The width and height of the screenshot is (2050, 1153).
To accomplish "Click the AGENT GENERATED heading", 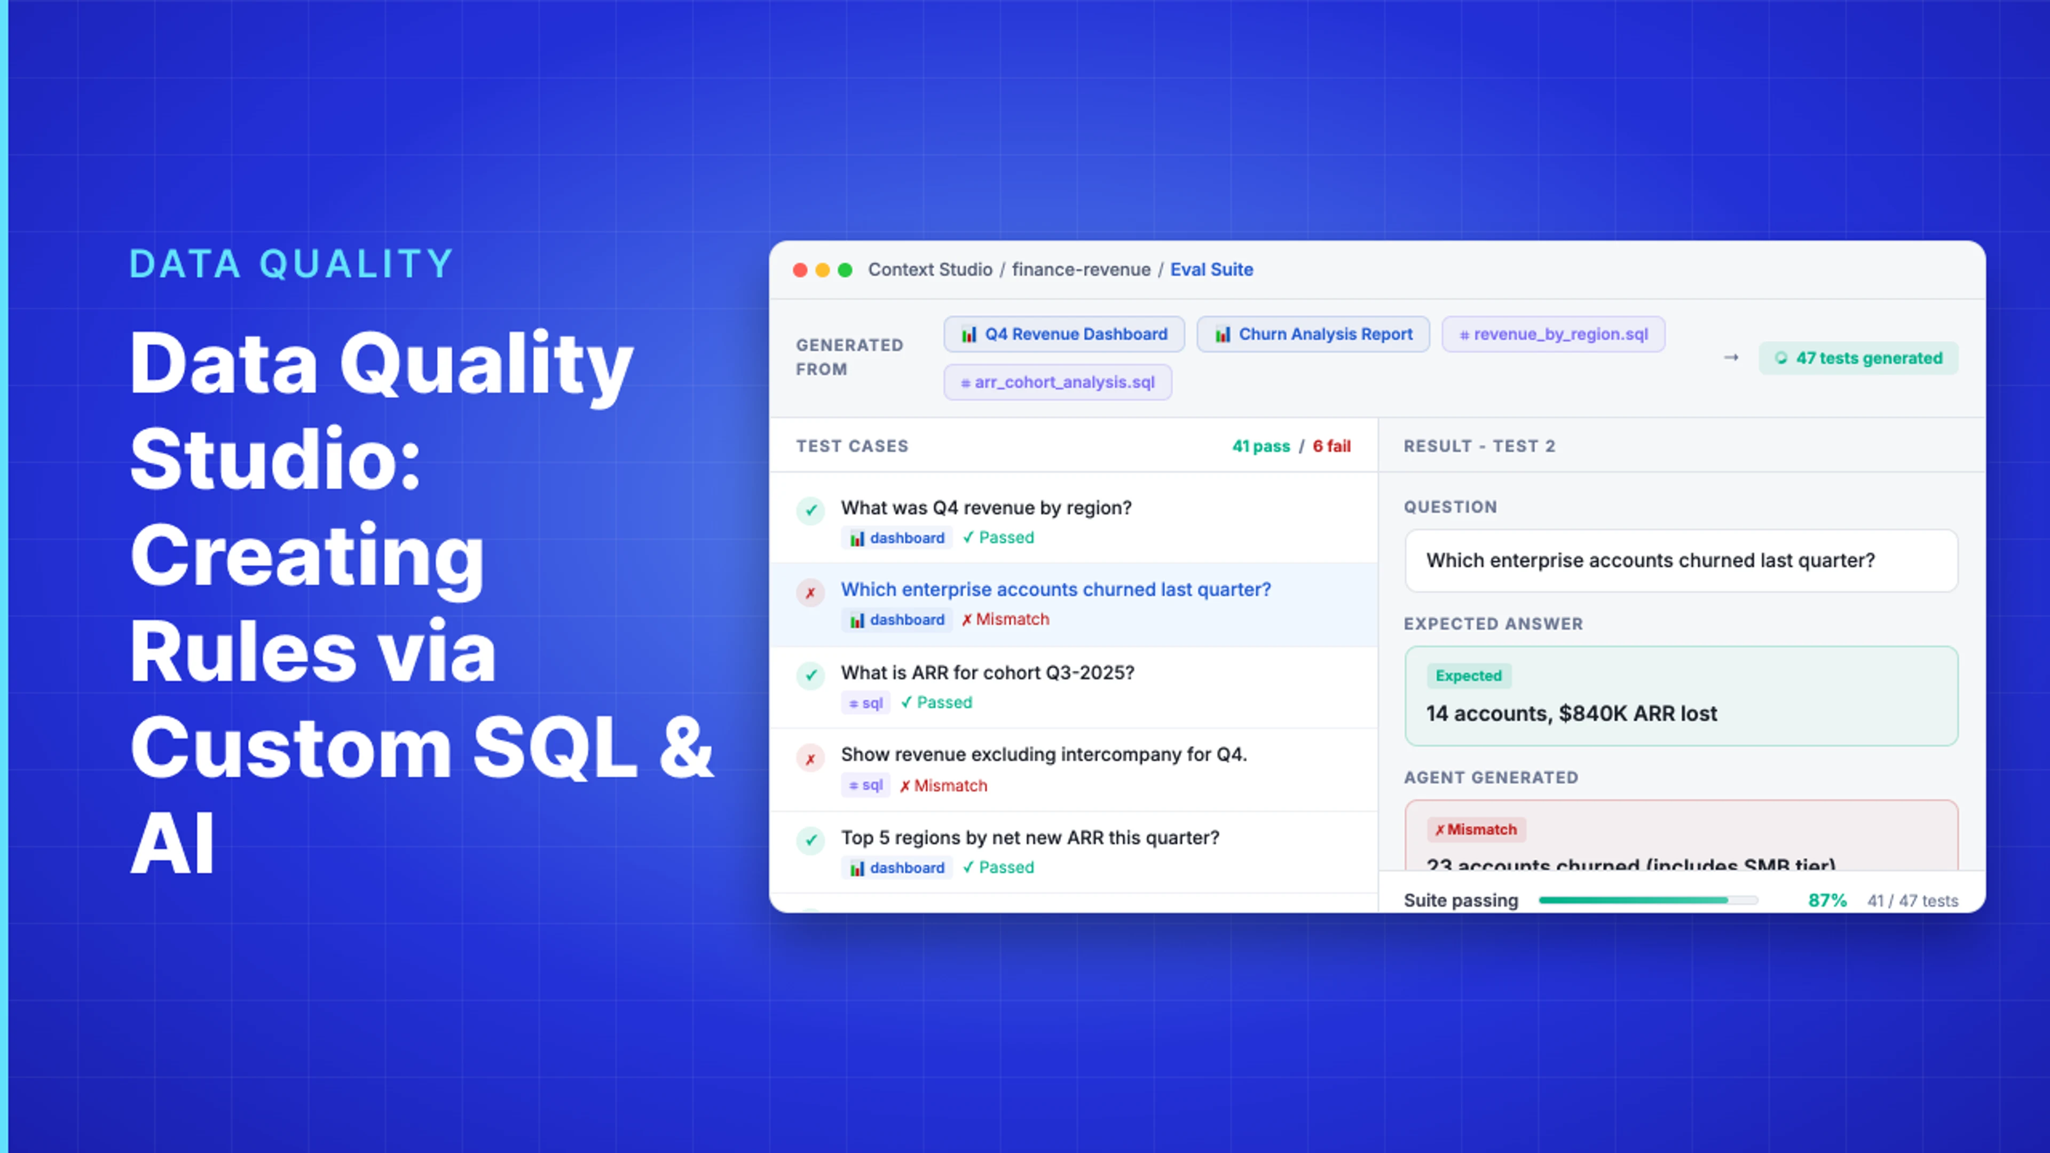I will click(x=1491, y=777).
